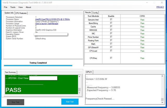The image size is (167, 108).
Task: Toggle the Prime Number enable checkbox
Action: [111, 37]
